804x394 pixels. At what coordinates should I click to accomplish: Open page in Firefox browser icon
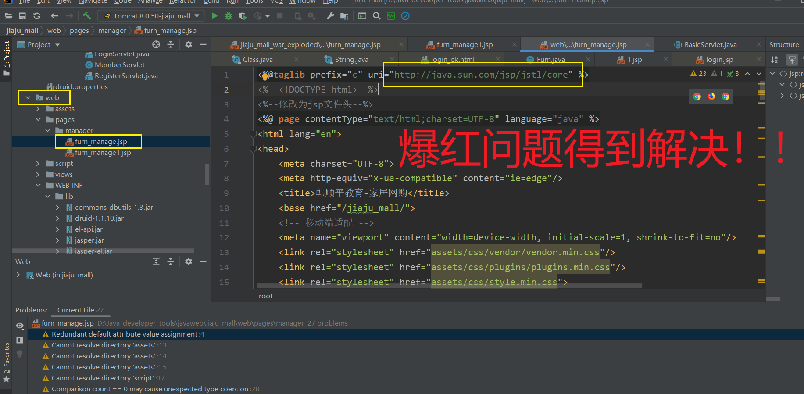711,97
